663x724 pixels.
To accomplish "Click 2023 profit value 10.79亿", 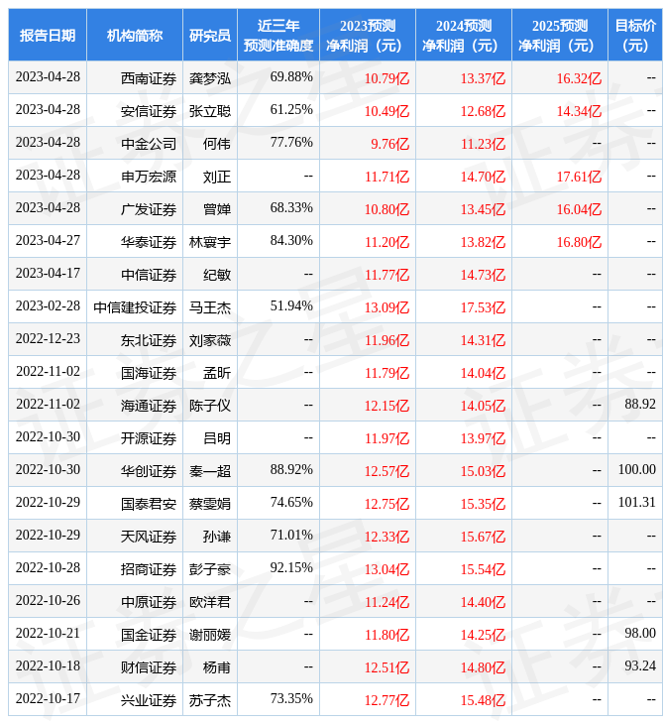I will [387, 78].
